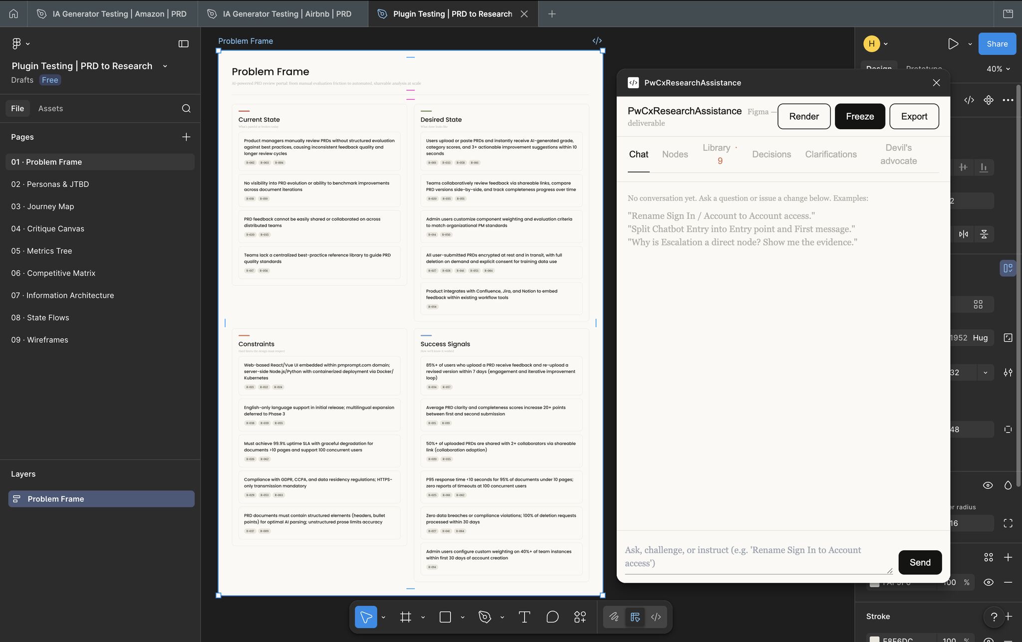Select the Comment tool
1022x642 pixels.
click(552, 617)
